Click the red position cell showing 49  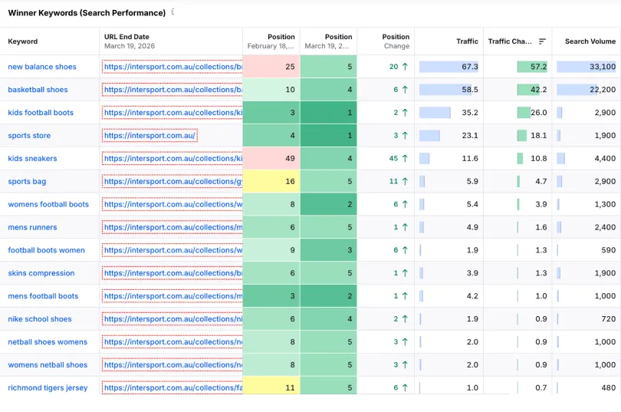(x=271, y=159)
